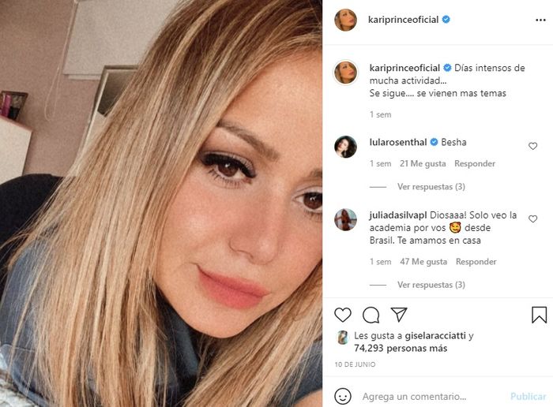The image size is (553, 407).
Task: Reply to lularosenthal's Besha comment
Action: (x=475, y=164)
